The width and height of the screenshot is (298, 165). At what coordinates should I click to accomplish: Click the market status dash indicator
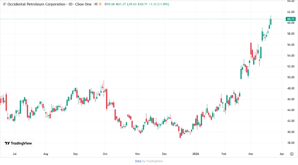click(x=96, y=4)
